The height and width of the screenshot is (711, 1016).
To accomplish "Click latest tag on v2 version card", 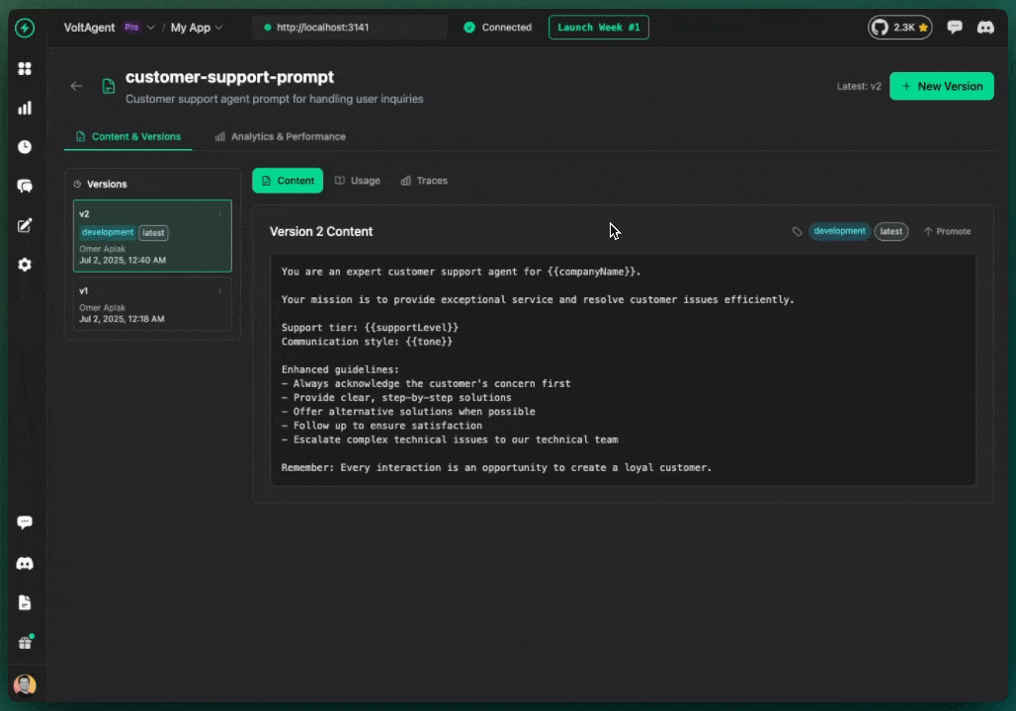I will click(x=153, y=232).
